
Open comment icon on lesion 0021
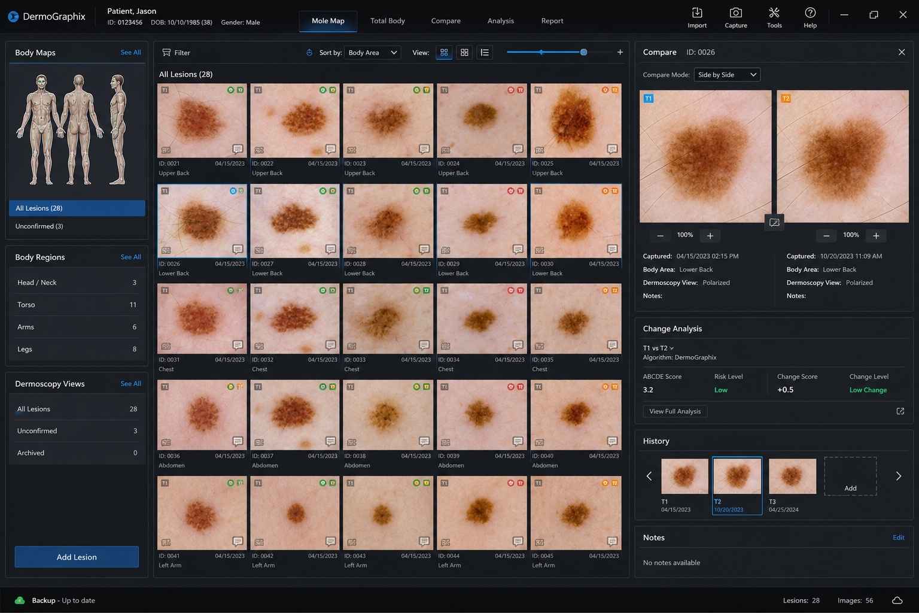238,149
